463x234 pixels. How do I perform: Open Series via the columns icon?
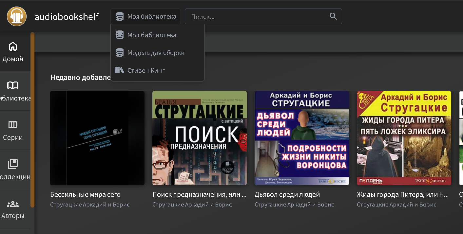13,125
